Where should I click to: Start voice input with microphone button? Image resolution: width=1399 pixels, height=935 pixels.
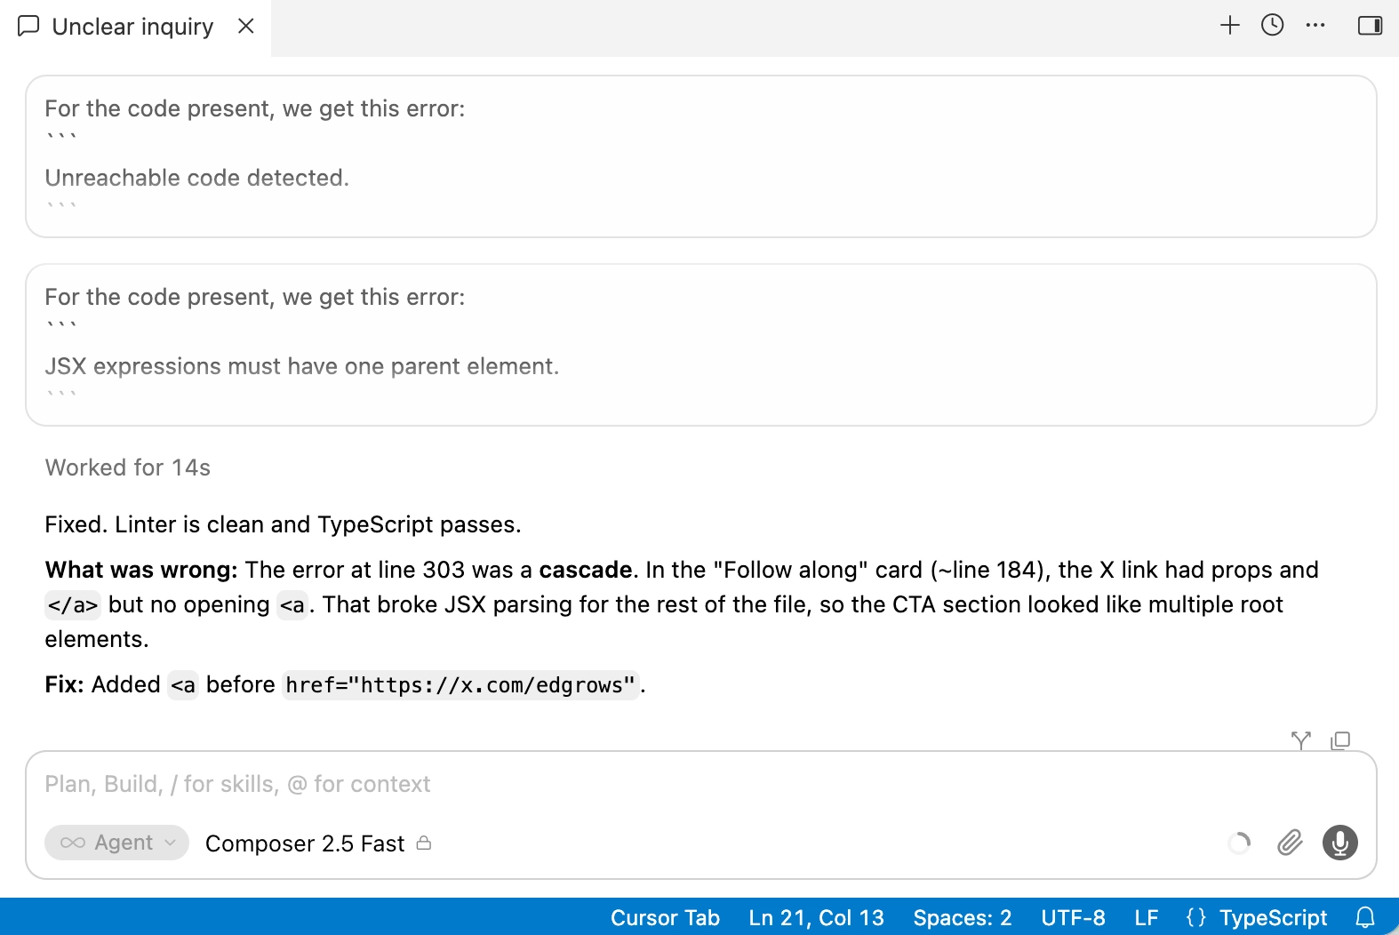(x=1340, y=843)
